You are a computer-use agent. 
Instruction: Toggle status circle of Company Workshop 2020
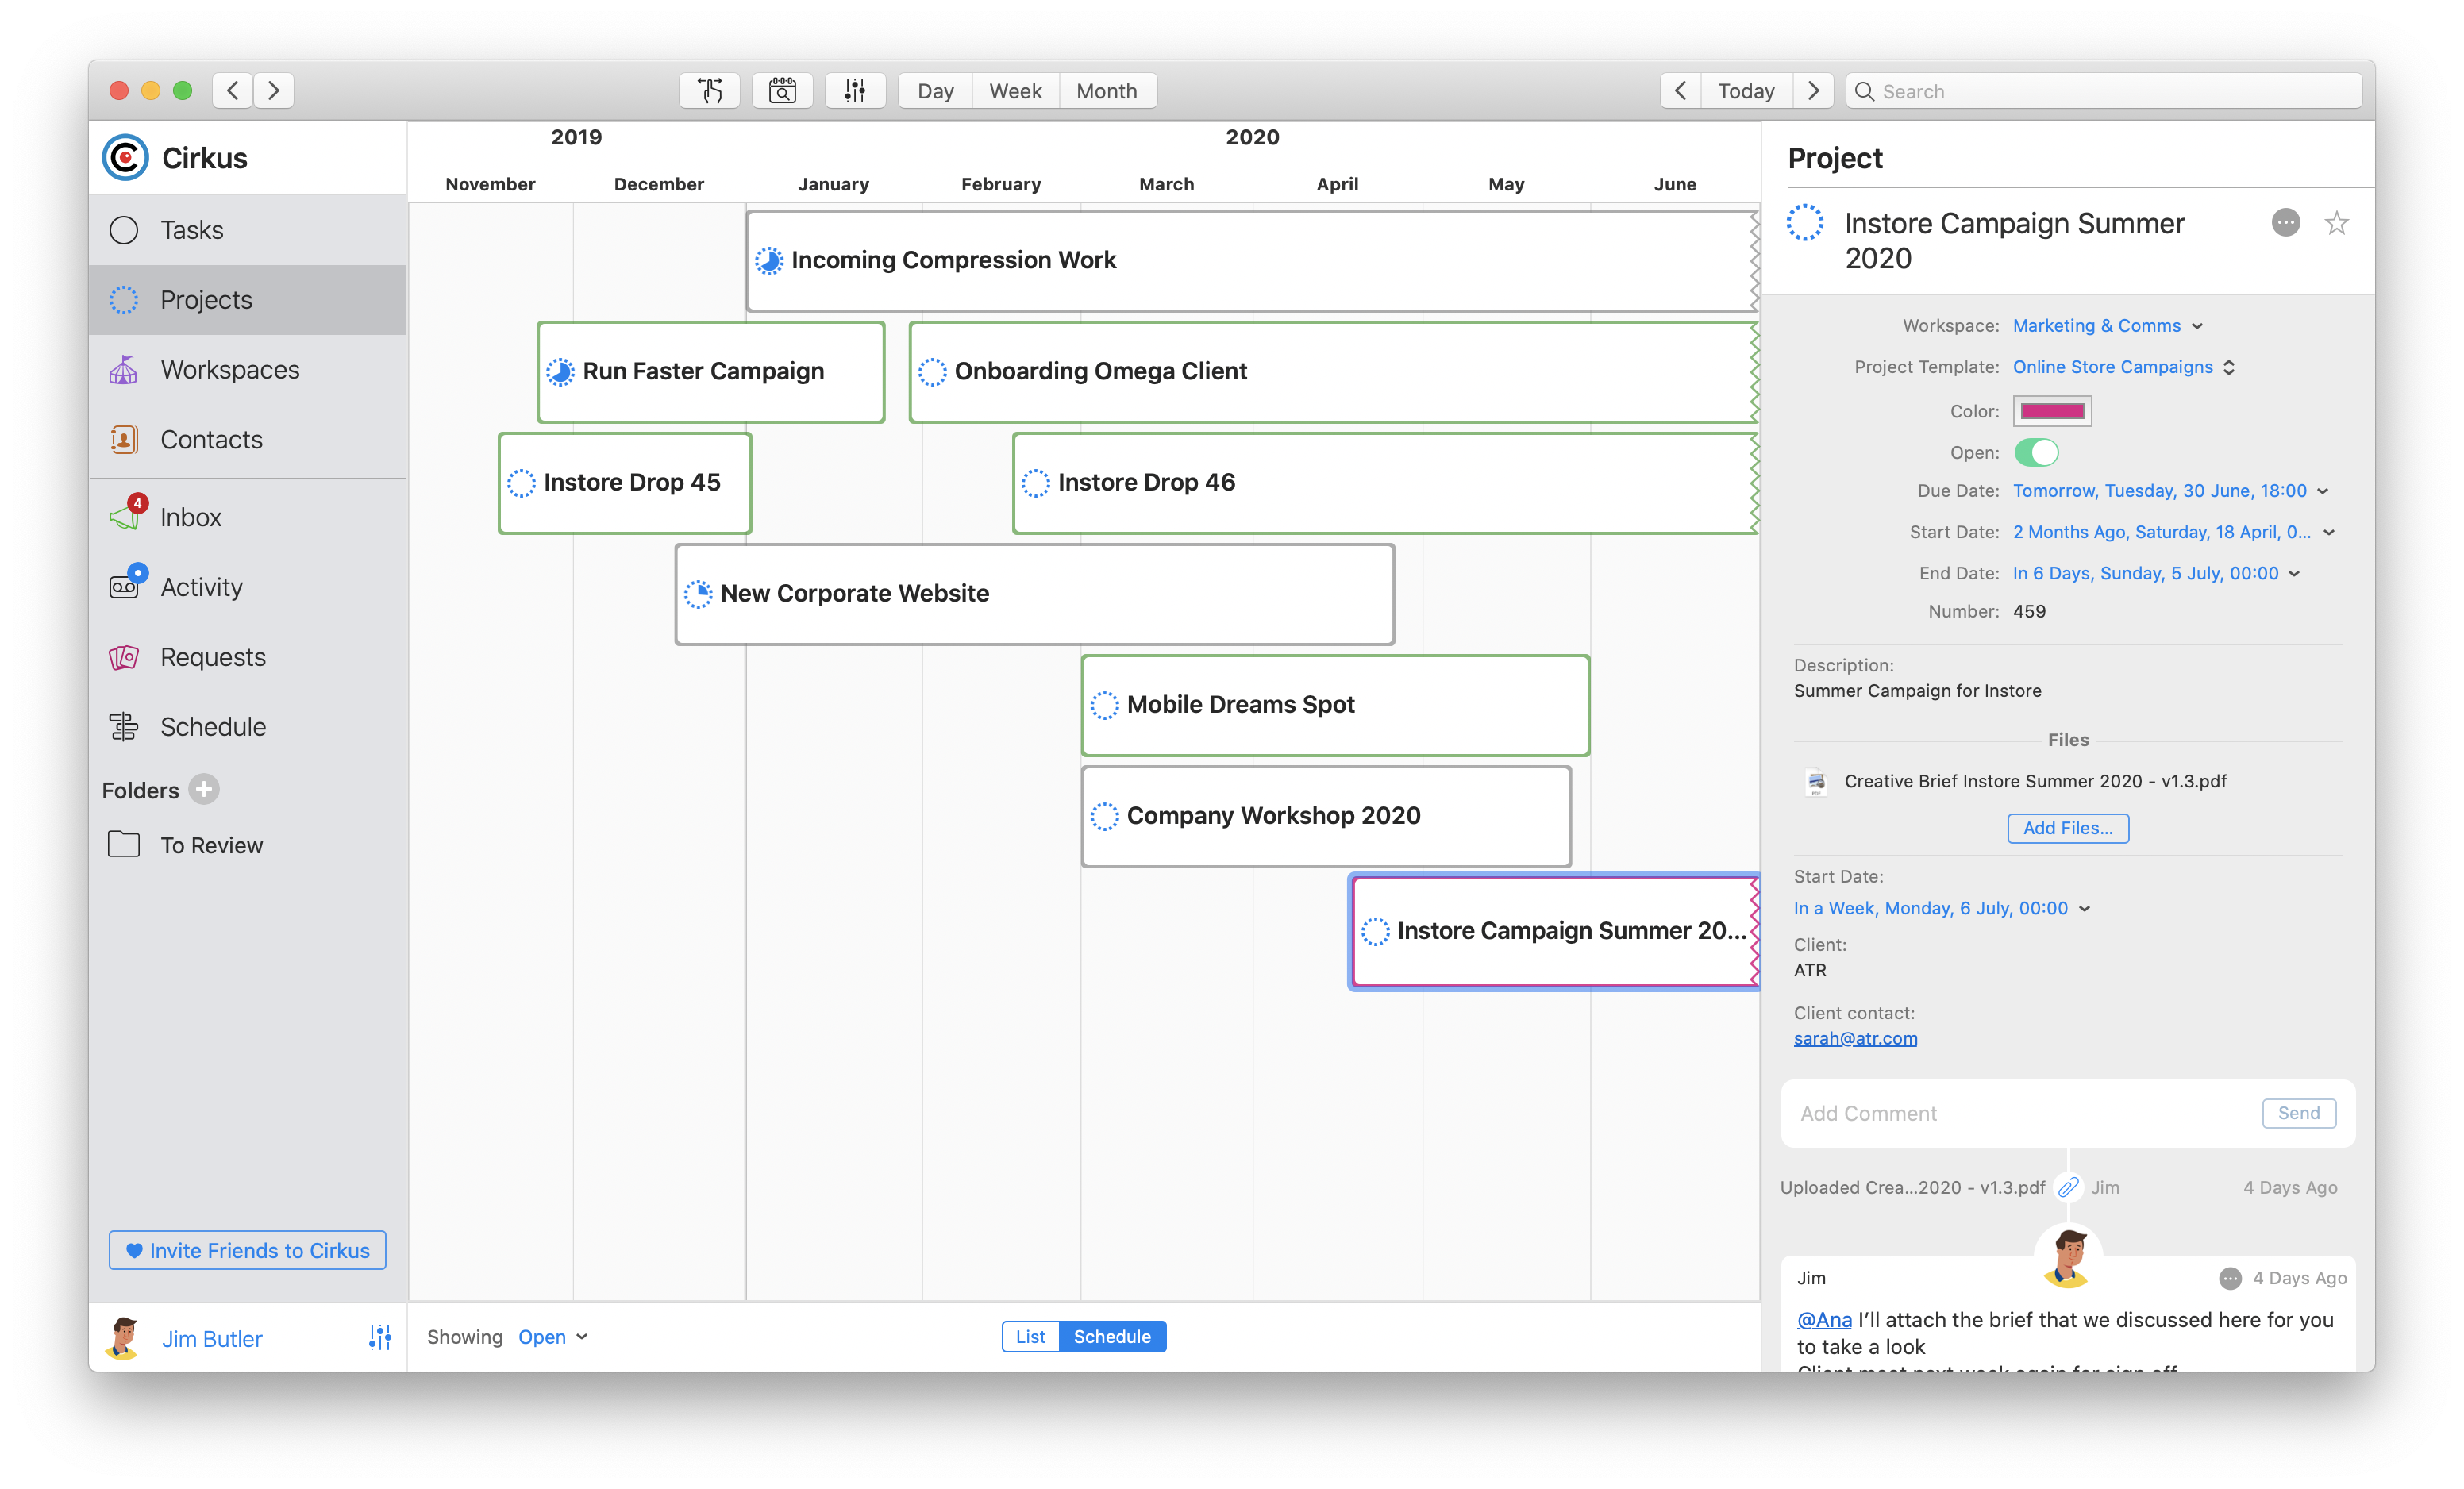tap(1104, 816)
